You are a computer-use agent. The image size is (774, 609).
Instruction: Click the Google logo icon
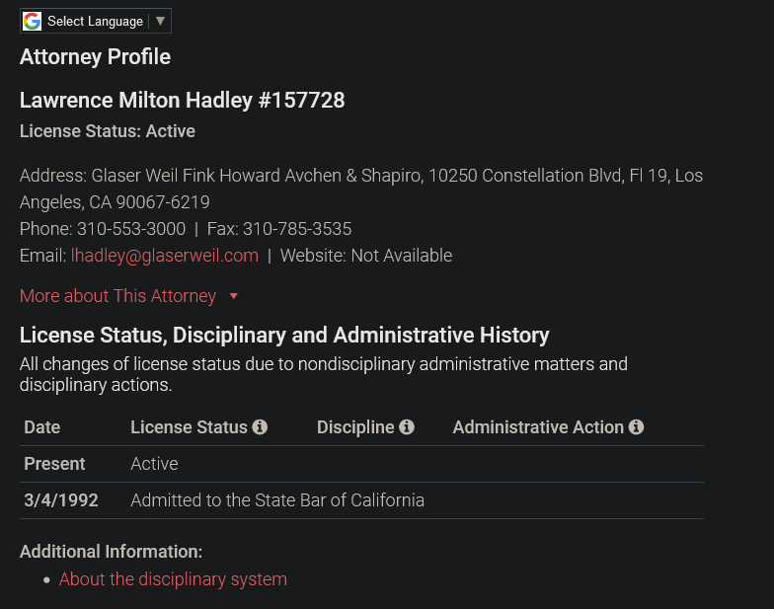coord(33,21)
